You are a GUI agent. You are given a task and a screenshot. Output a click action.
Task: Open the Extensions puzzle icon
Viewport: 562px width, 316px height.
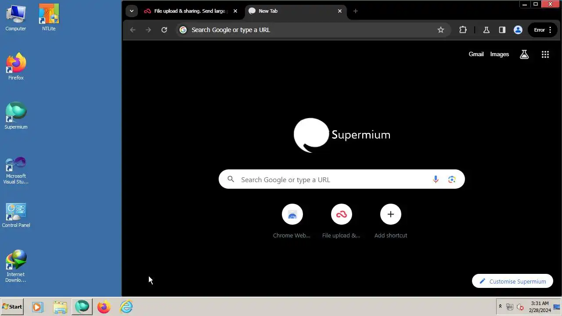(463, 30)
